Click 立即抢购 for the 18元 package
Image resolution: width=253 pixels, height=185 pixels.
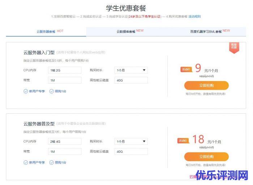tap(206, 156)
